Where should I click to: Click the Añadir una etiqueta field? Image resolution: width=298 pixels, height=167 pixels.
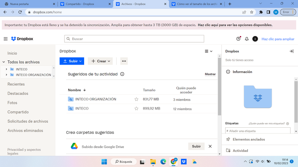[x=258, y=131]
